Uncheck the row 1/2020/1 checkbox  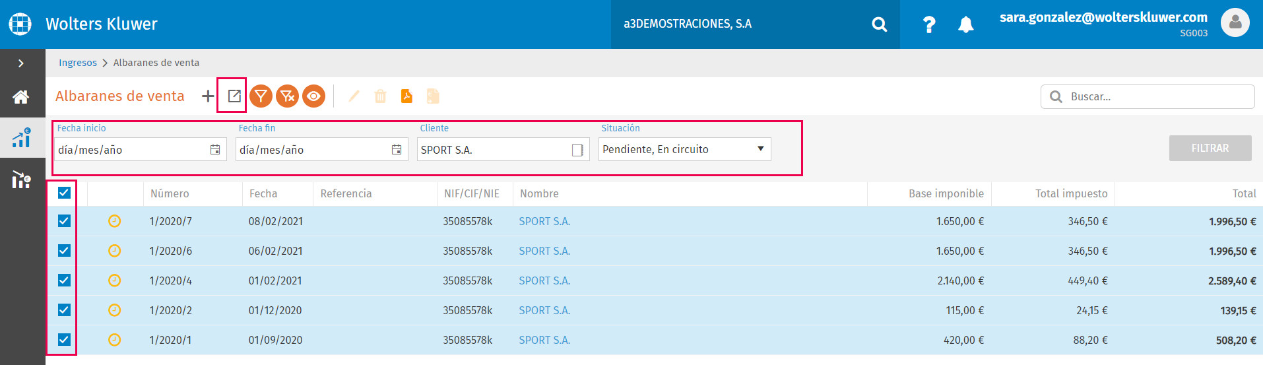pos(64,340)
